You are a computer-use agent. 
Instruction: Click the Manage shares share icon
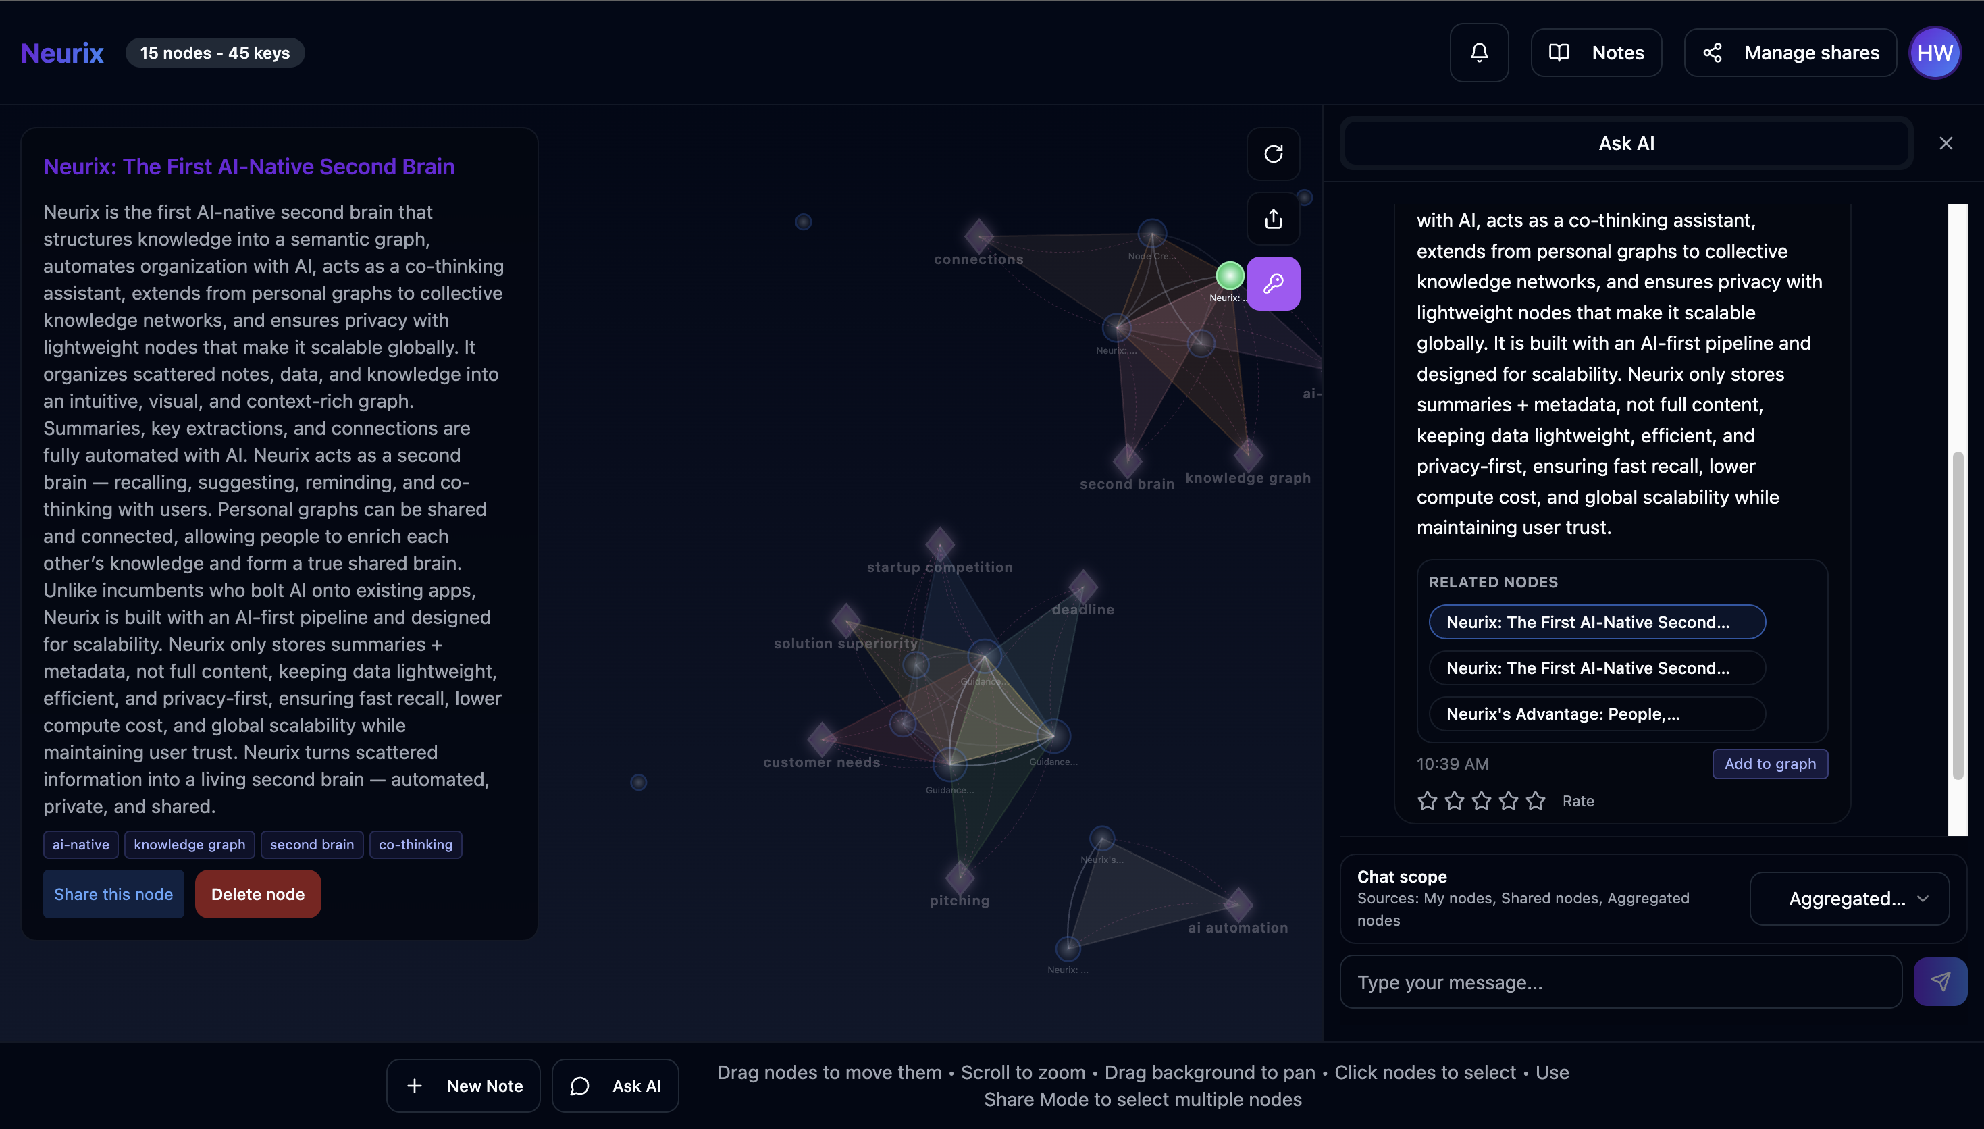point(1713,52)
